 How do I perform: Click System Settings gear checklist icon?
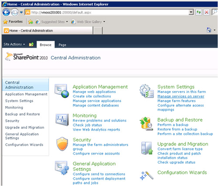pyautogui.click(x=146, y=91)
